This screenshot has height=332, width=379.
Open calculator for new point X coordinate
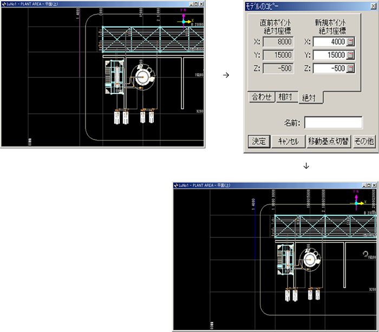pyautogui.click(x=350, y=42)
